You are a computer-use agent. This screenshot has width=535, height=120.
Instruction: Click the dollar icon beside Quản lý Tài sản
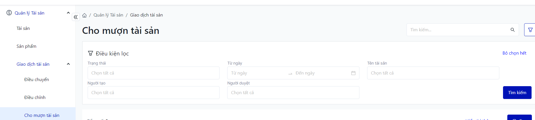(x=9, y=13)
